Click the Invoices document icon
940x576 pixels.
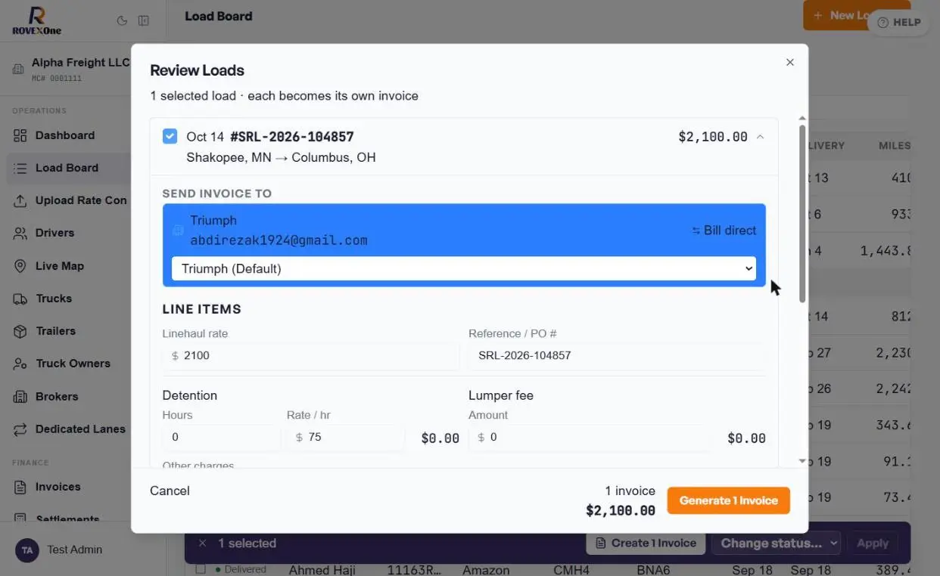point(20,487)
